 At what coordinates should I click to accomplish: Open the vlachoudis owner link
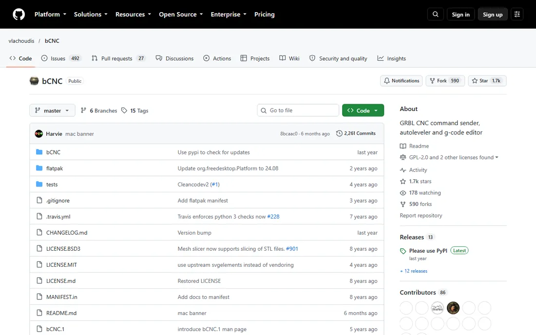(21, 40)
